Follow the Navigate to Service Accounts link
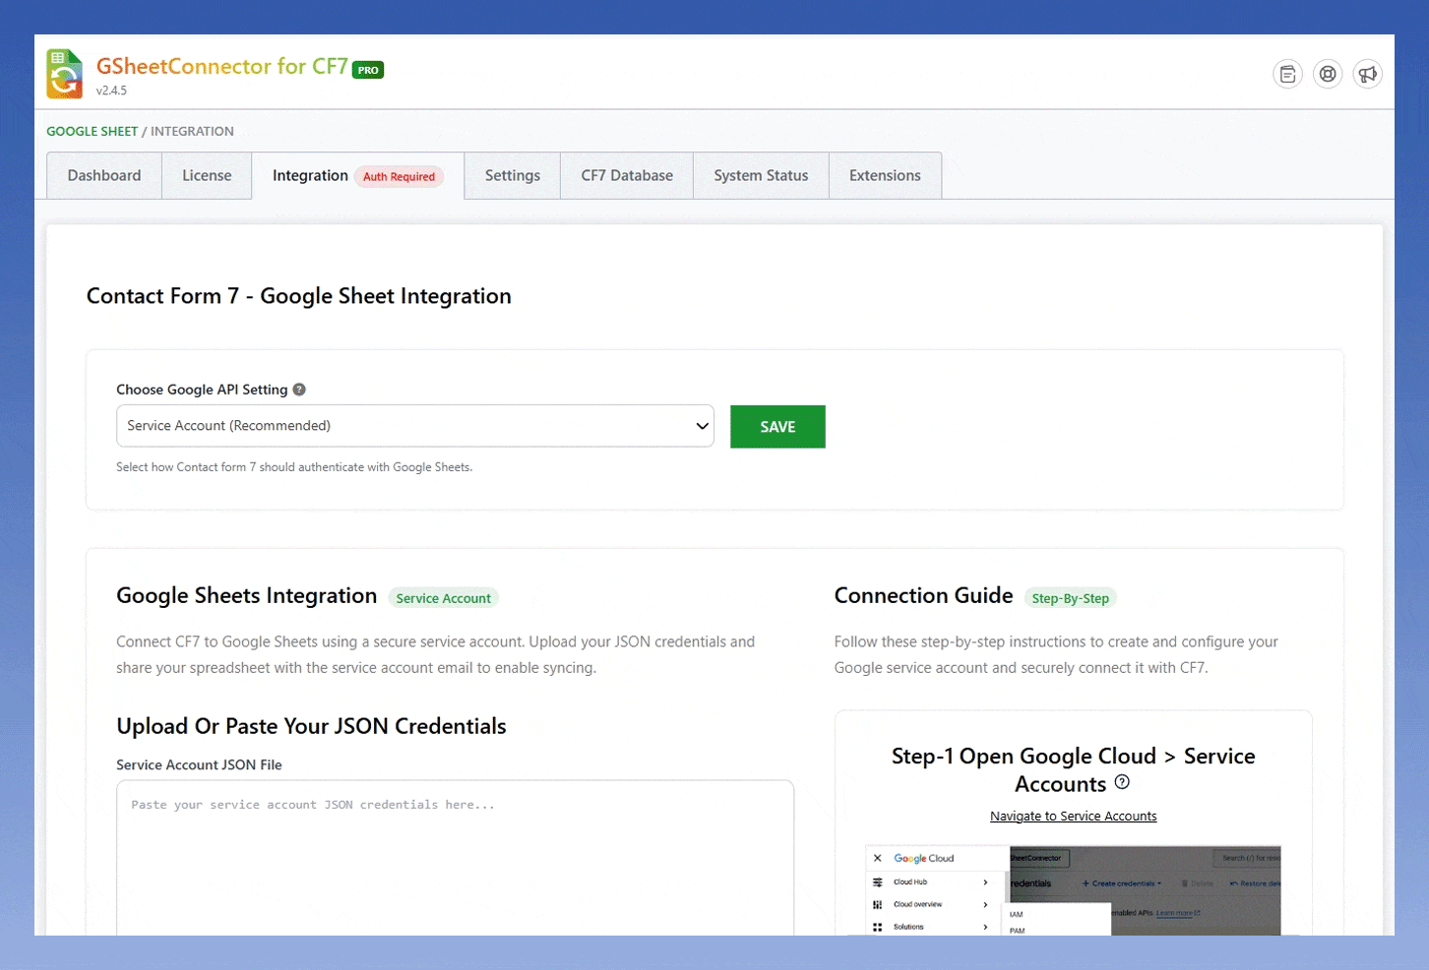Image resolution: width=1429 pixels, height=970 pixels. point(1073,817)
